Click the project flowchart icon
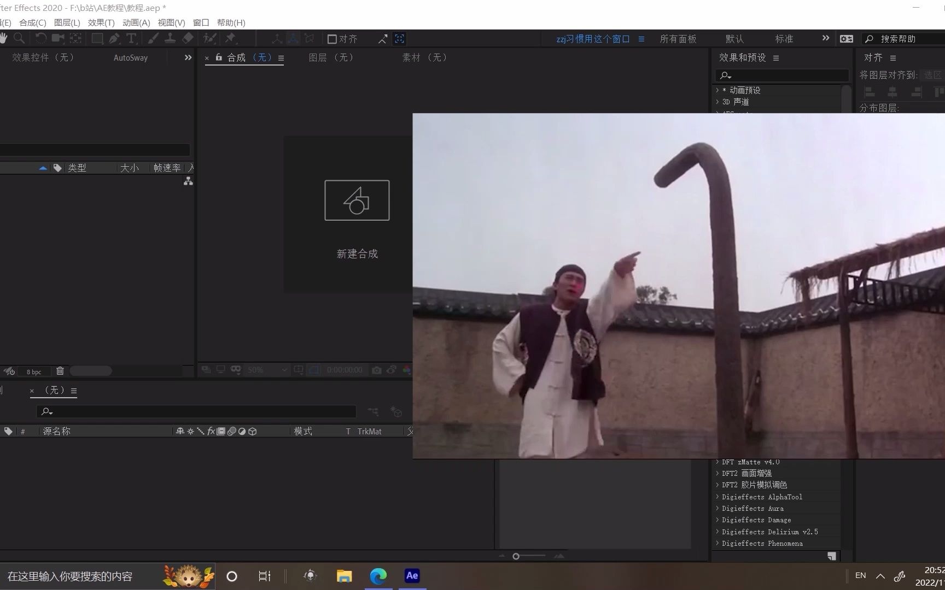 (188, 181)
